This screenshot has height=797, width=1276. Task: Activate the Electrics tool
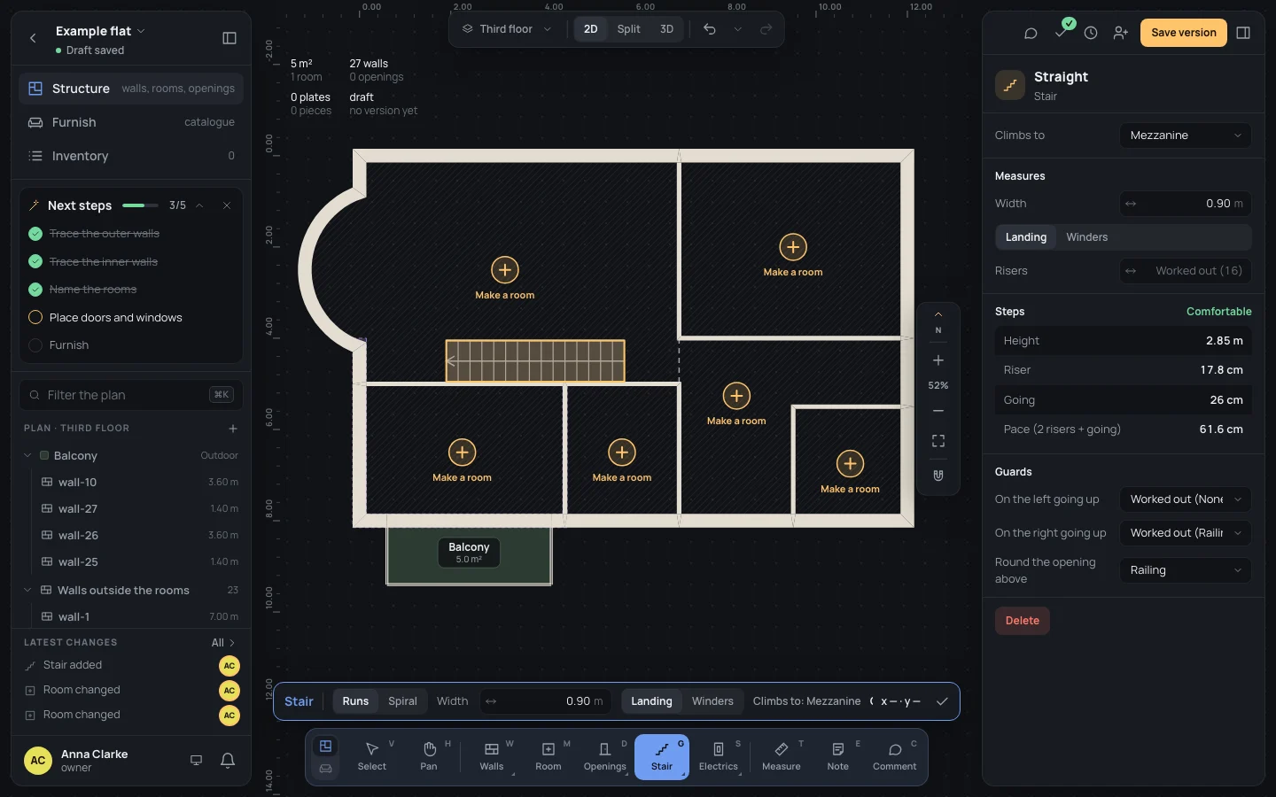(719, 757)
